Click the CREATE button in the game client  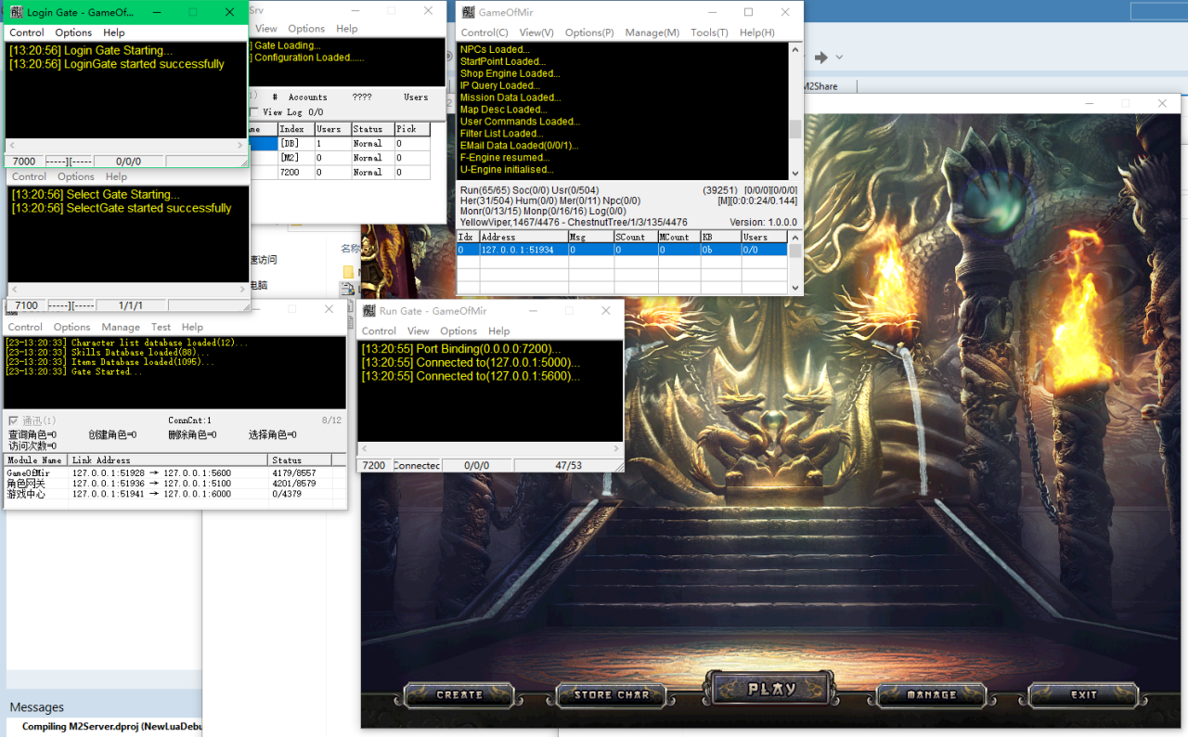point(459,694)
